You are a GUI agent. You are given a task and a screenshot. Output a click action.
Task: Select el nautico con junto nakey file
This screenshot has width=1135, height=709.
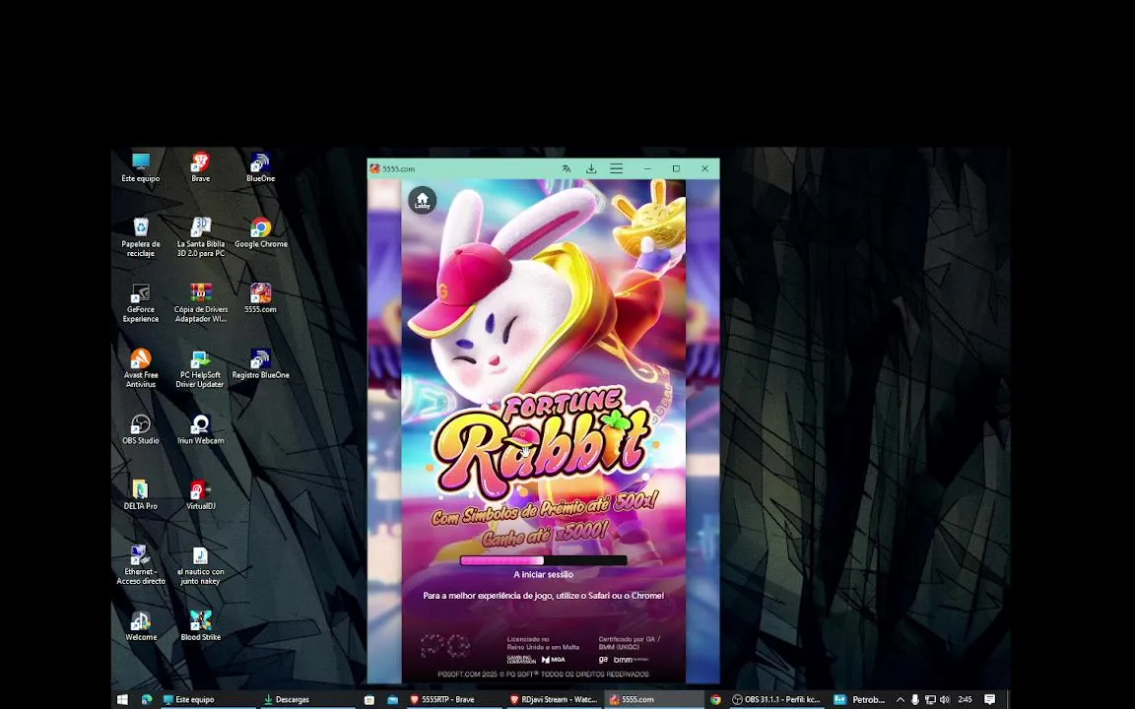pyautogui.click(x=201, y=565)
